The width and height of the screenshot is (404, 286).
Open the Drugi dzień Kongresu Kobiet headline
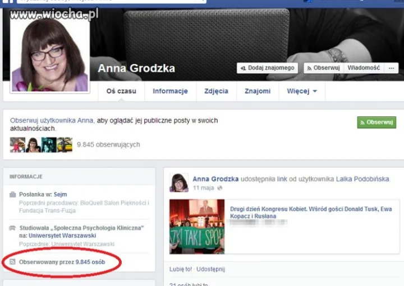[x=311, y=213]
